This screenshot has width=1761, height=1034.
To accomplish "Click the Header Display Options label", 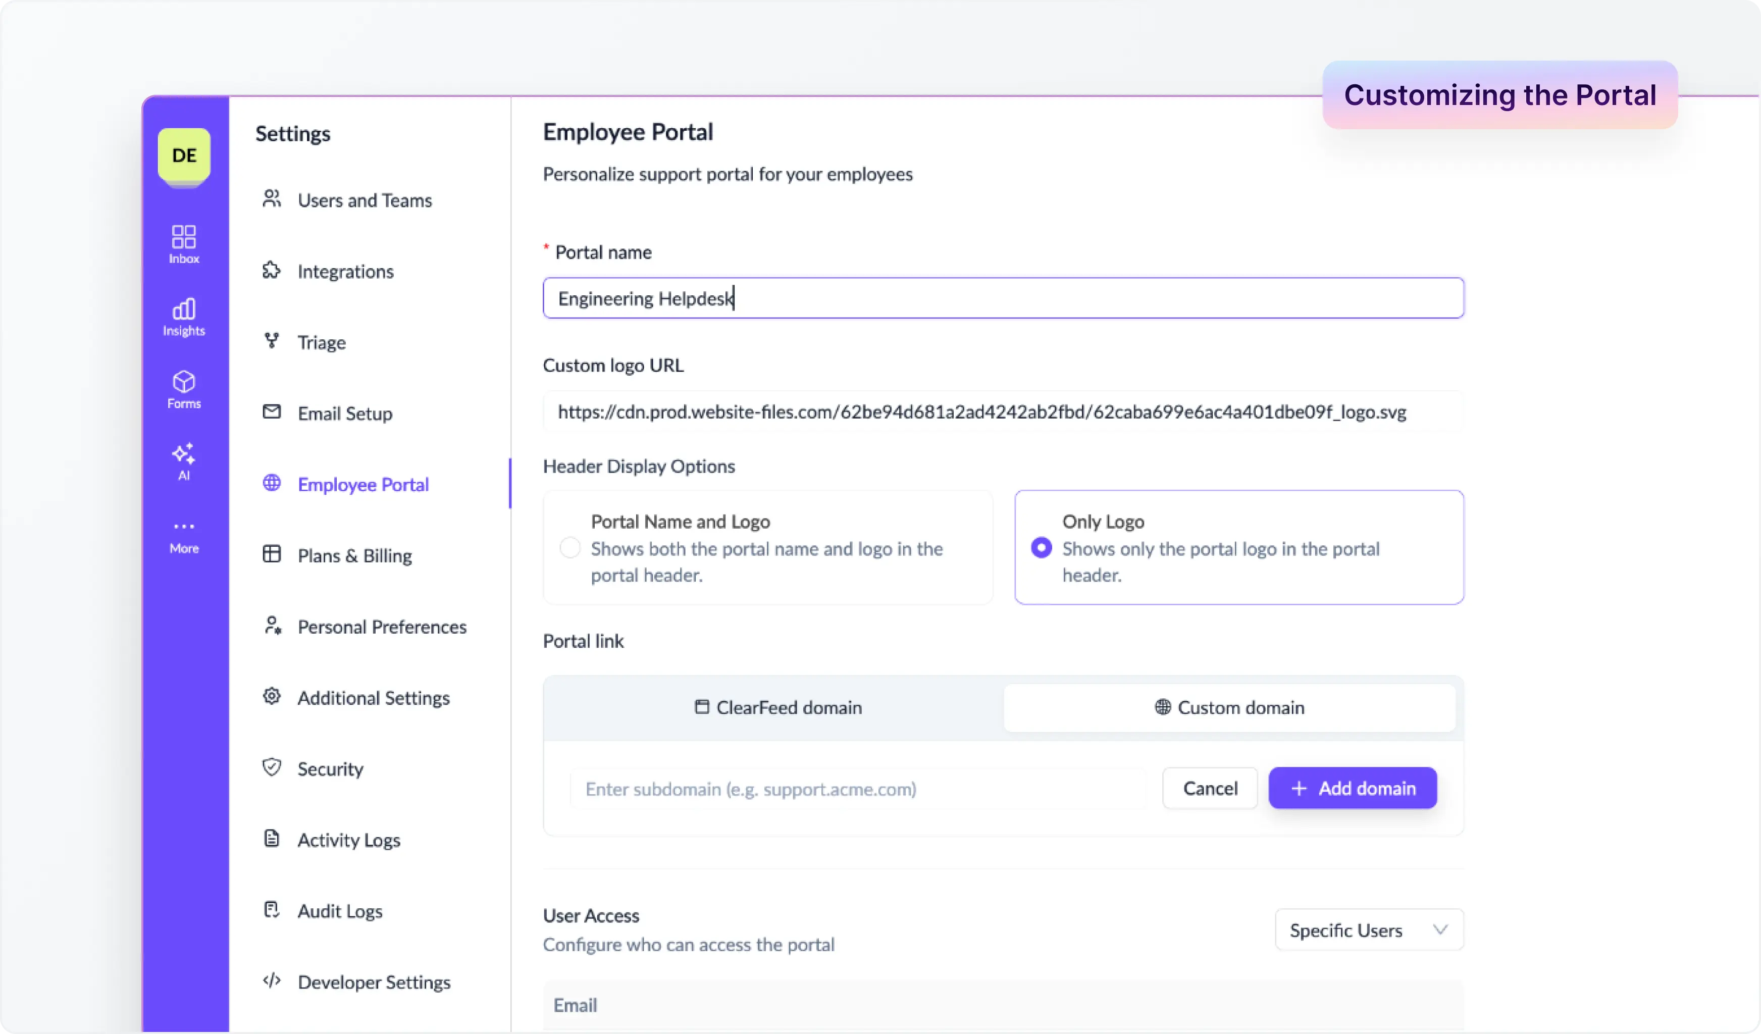I will click(x=639, y=466).
